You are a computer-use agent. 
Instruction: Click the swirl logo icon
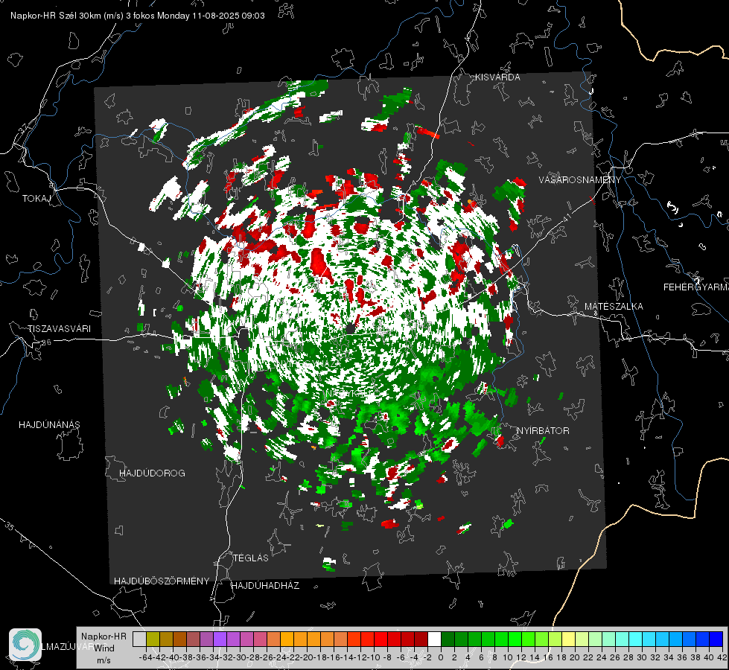click(x=25, y=645)
